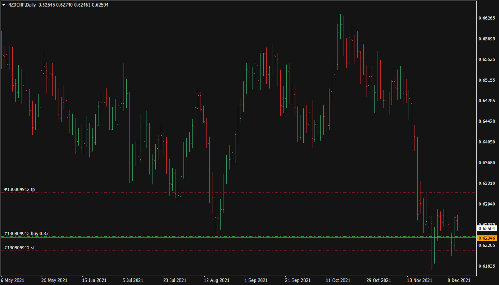Click the 0.63310 price scale label
Image resolution: width=499 pixels, height=285 pixels.
tap(487, 183)
